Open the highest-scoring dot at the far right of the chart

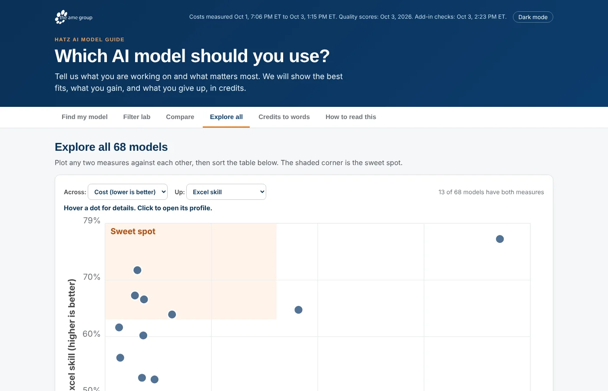pos(500,239)
